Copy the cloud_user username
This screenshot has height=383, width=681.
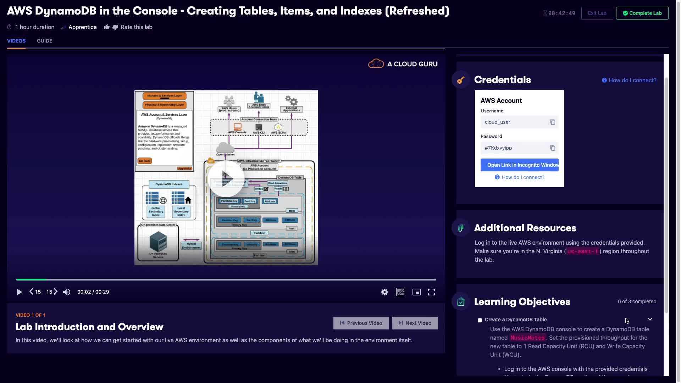coord(552,122)
